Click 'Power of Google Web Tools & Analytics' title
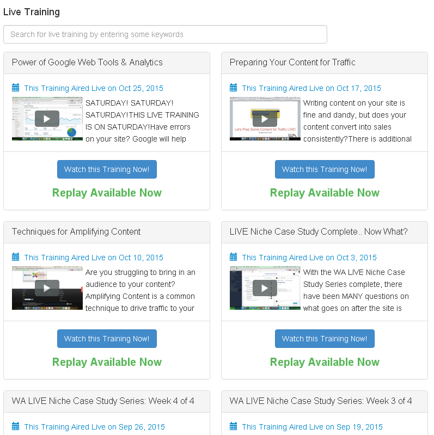Screen dimensions: 434x435 [x=87, y=63]
